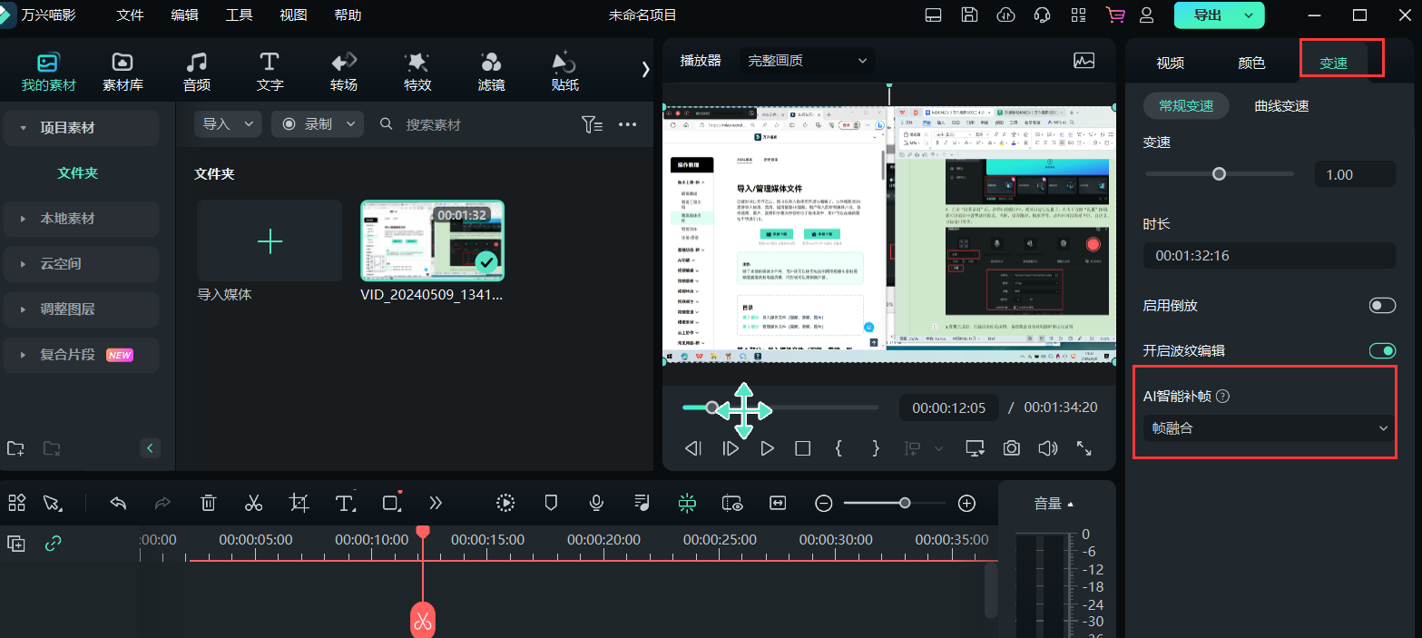Click the 导入媒体 import media card
Screen dimensions: 1422x638
pyautogui.click(x=269, y=240)
